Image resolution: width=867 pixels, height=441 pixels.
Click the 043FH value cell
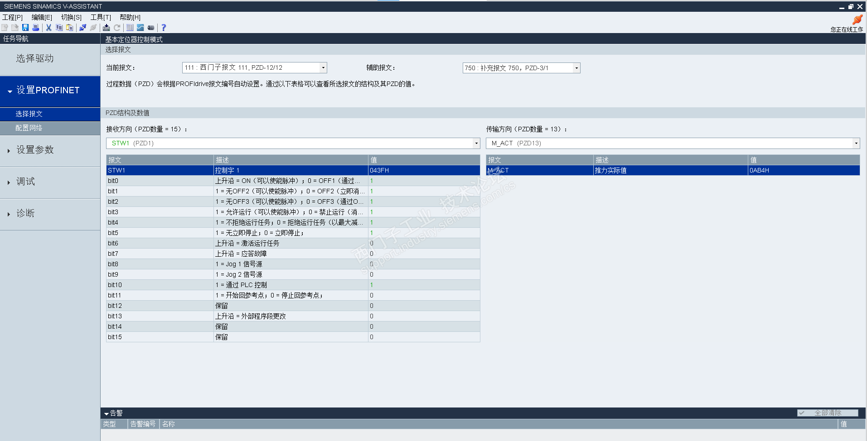[x=424, y=170]
